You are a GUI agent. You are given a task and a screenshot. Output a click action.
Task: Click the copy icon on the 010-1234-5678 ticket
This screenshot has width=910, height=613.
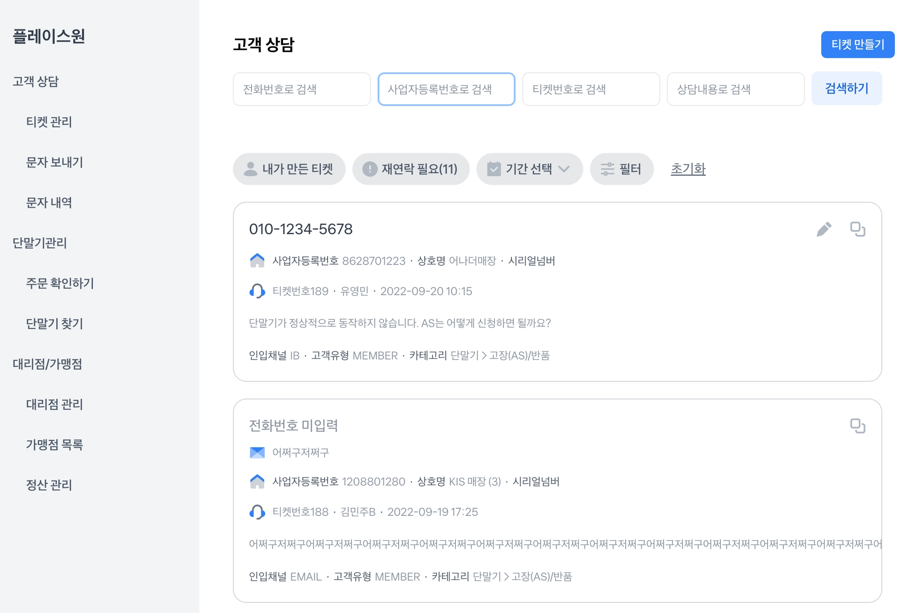click(858, 229)
